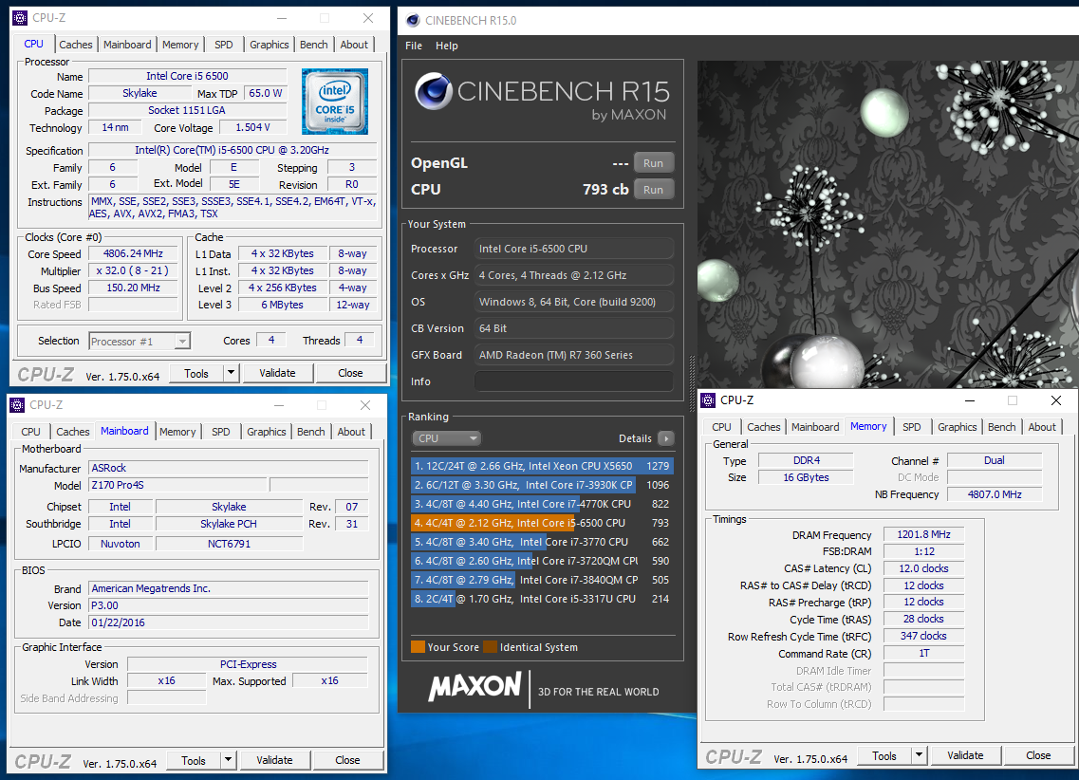
Task: Select Graphics tab in Memory CPU-Z window
Action: pos(958,427)
